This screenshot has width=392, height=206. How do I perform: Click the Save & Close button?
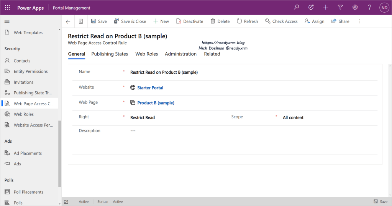point(130,21)
